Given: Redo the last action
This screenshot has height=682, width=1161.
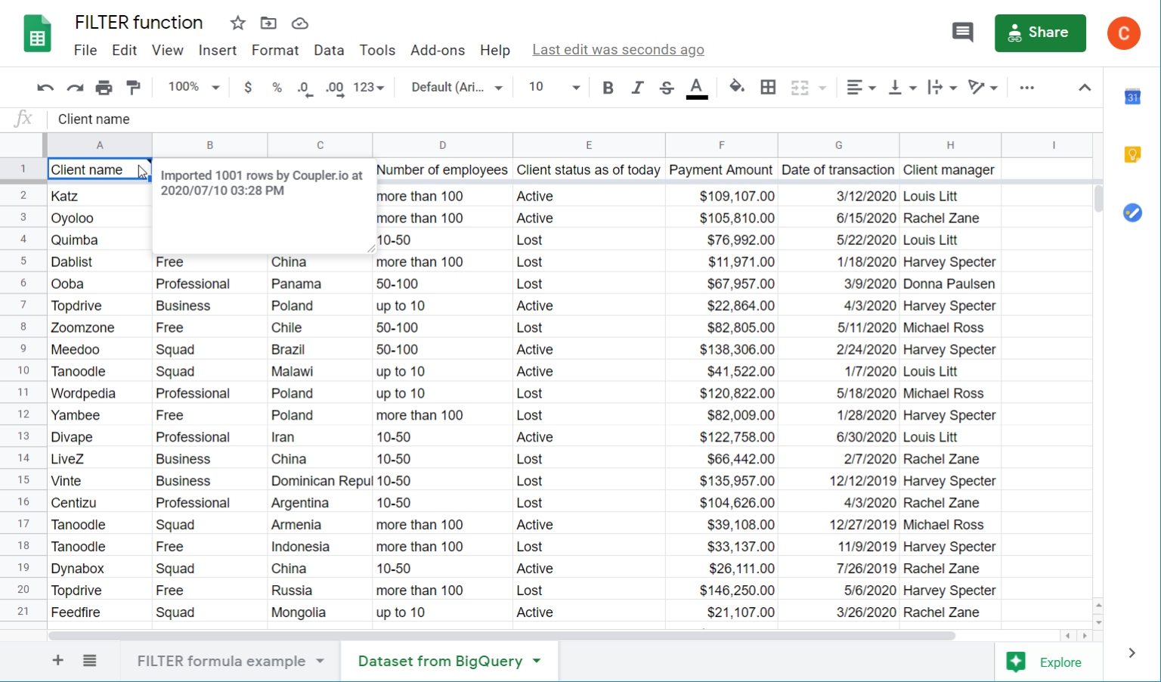Looking at the screenshot, I should tap(74, 87).
